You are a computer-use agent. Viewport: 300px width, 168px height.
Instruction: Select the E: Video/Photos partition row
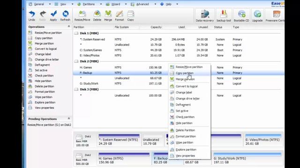(x=179, y=56)
